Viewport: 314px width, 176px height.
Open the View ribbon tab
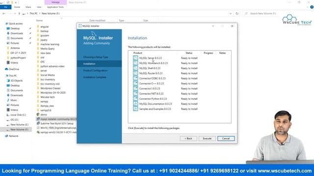39,7
